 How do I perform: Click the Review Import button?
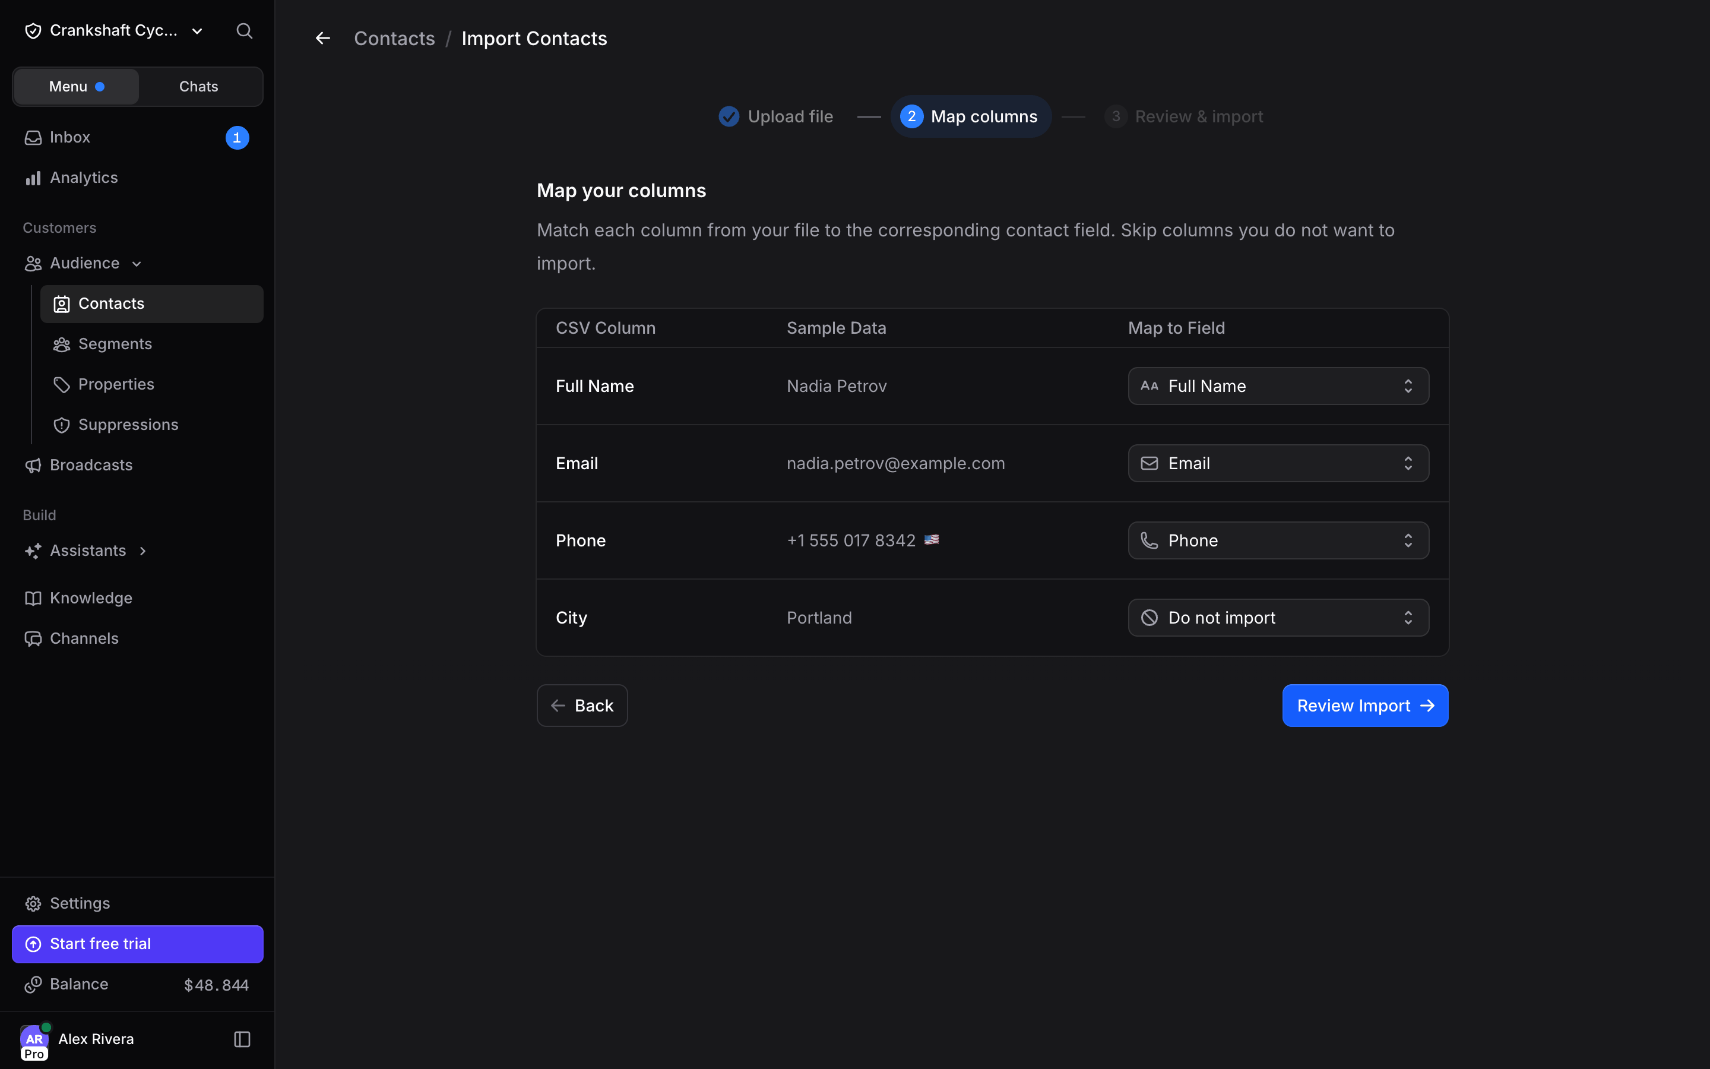click(x=1364, y=705)
